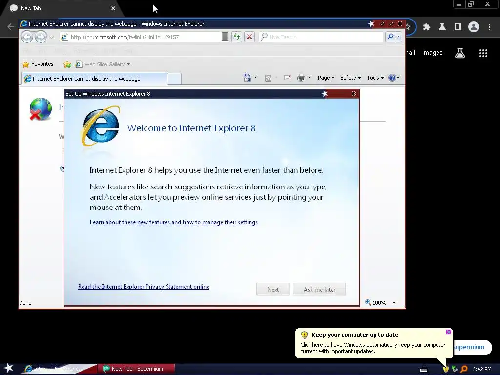This screenshot has height=375, width=500.
Task: Open the Images link on New Tab page
Action: [433, 53]
